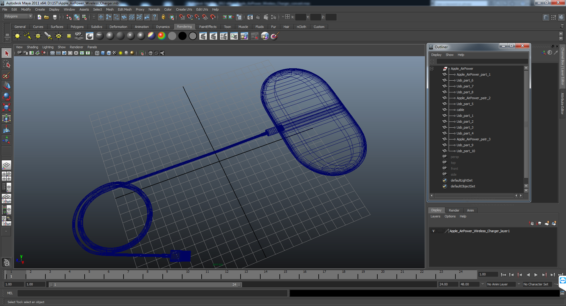Assign the black surface shader ball
The width and height of the screenshot is (566, 306).
pyautogui.click(x=182, y=36)
